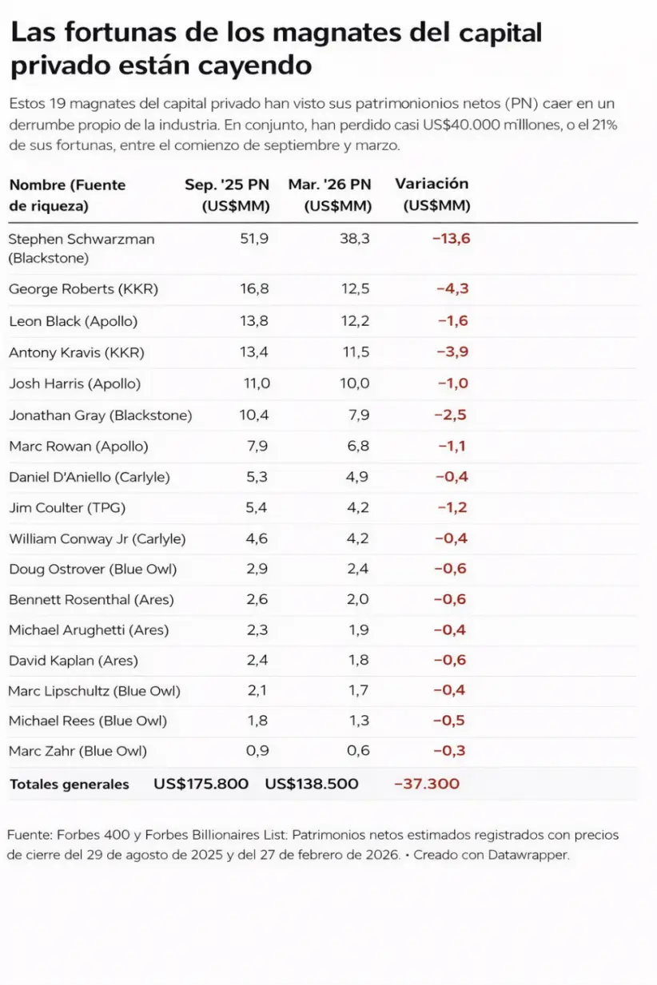Select the "Mar. '26 PN" column header
Image resolution: width=657 pixels, height=985 pixels.
pos(330,195)
